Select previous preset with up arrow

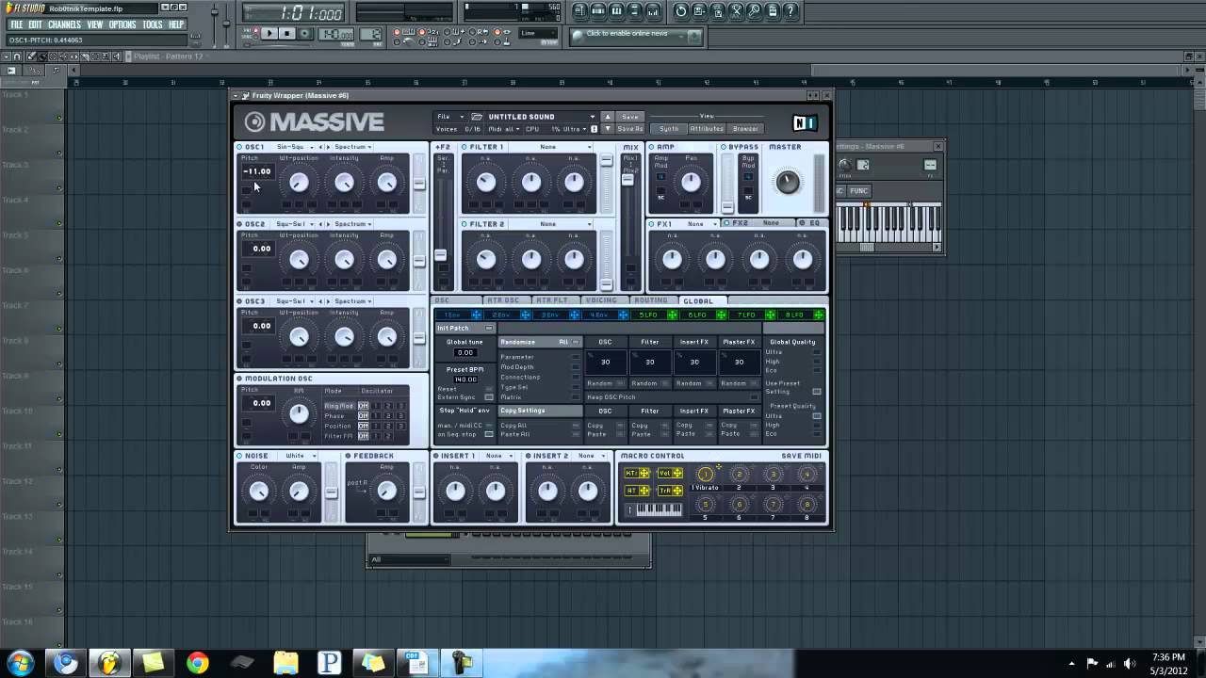(x=608, y=117)
